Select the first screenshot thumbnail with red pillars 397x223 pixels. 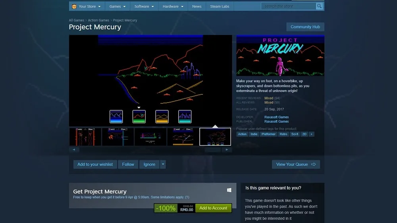click(x=85, y=136)
